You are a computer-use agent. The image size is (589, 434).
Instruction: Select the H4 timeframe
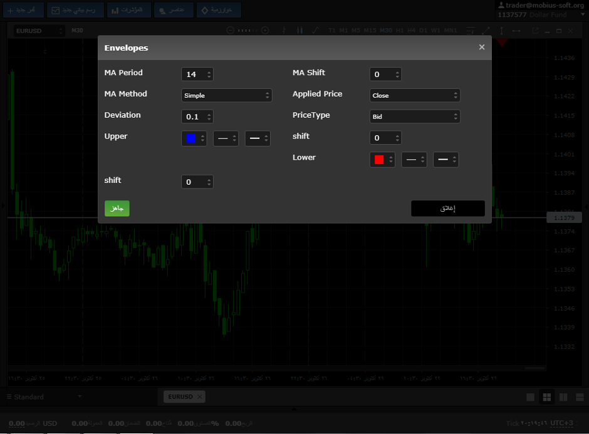(x=412, y=31)
